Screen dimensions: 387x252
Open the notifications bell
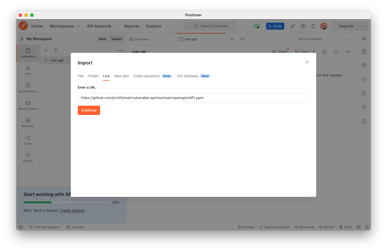tap(313, 26)
